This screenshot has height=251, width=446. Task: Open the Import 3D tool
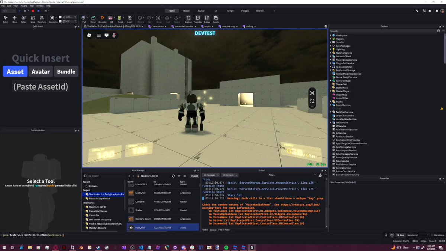129,19
